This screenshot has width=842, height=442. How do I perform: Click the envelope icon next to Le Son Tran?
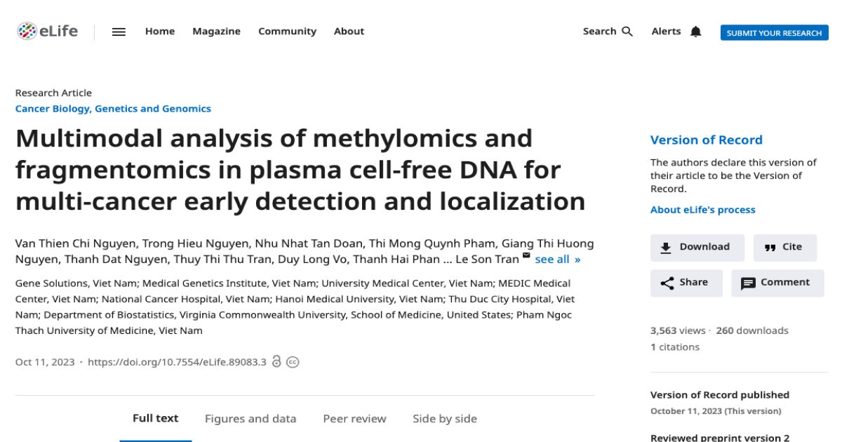point(526,257)
